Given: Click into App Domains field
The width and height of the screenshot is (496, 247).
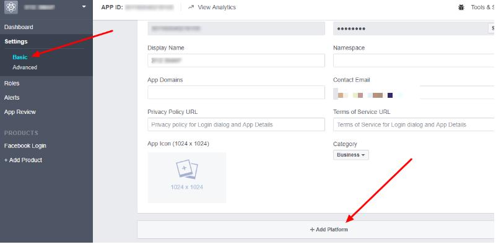Looking at the screenshot, I should point(236,92).
